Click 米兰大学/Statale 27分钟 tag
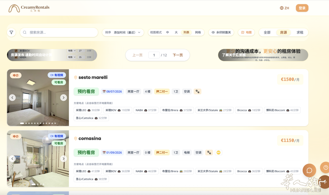Viewport: 329px width, 195px height. [x=215, y=110]
